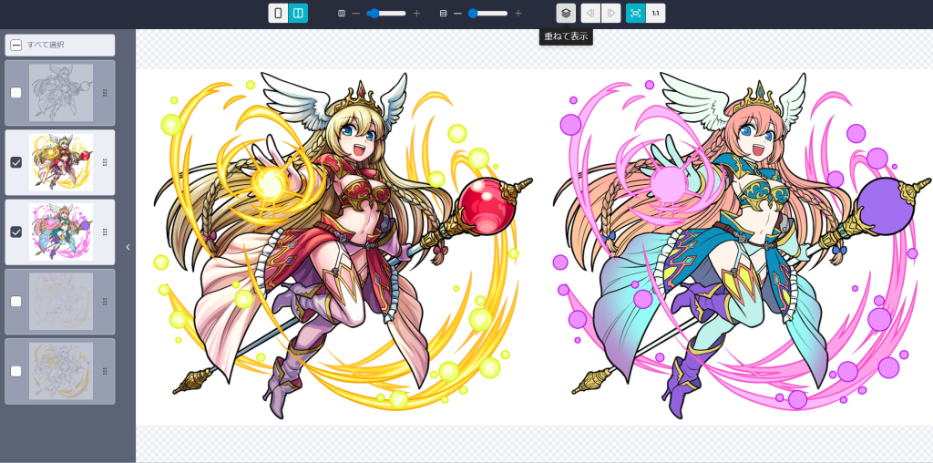Check the first line-art sketch layer checkbox
The height and width of the screenshot is (463, 933).
pyautogui.click(x=15, y=93)
